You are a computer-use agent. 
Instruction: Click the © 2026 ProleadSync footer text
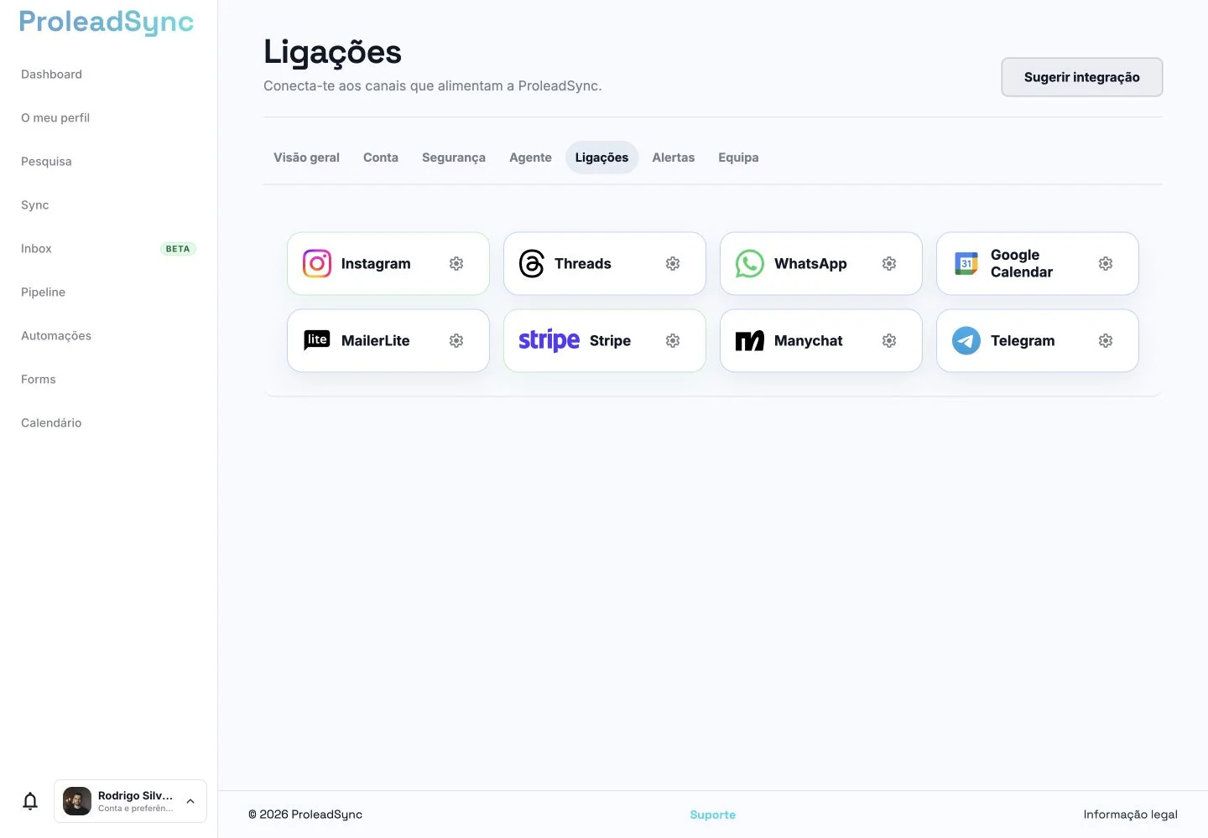point(305,815)
